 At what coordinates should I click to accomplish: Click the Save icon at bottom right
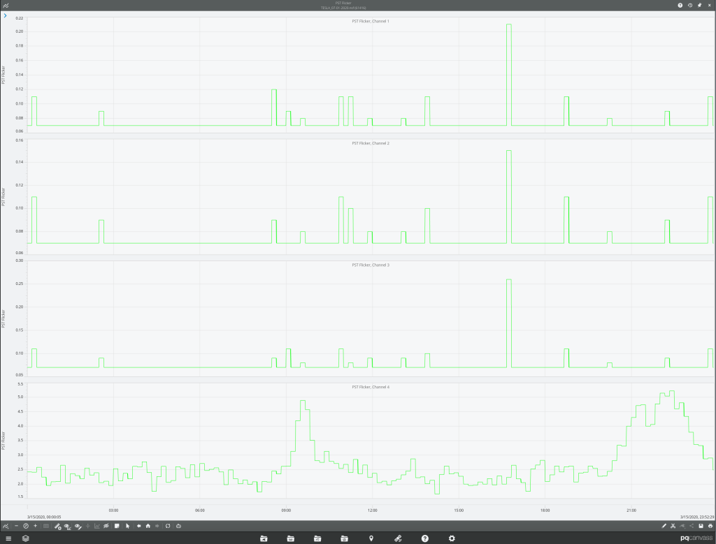701,526
